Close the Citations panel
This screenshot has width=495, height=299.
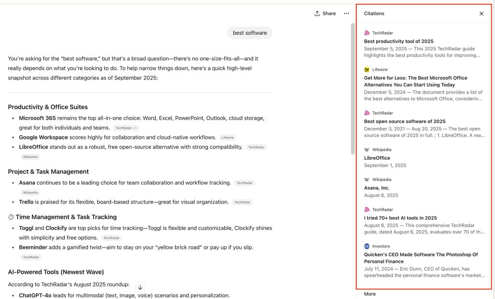481,14
